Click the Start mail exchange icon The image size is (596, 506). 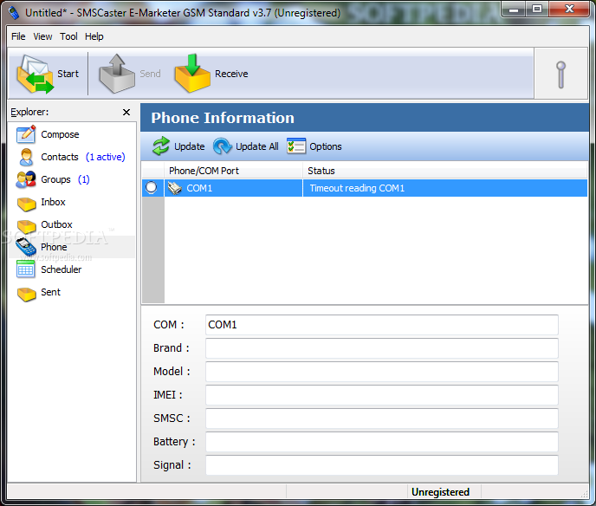(35, 74)
